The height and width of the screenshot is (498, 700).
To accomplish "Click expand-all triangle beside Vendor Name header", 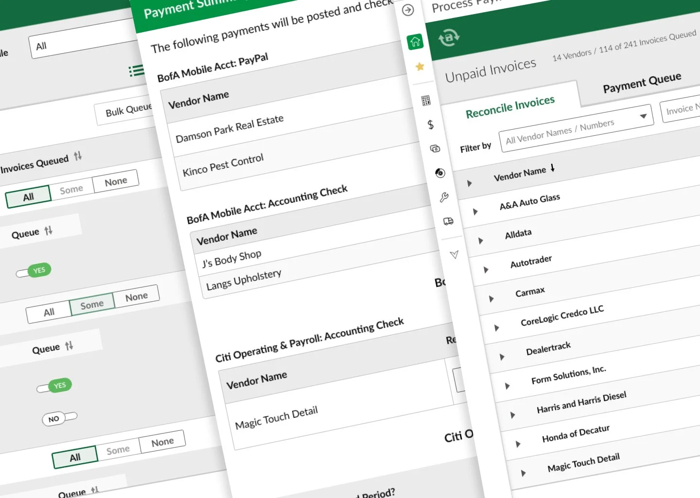I will [470, 183].
